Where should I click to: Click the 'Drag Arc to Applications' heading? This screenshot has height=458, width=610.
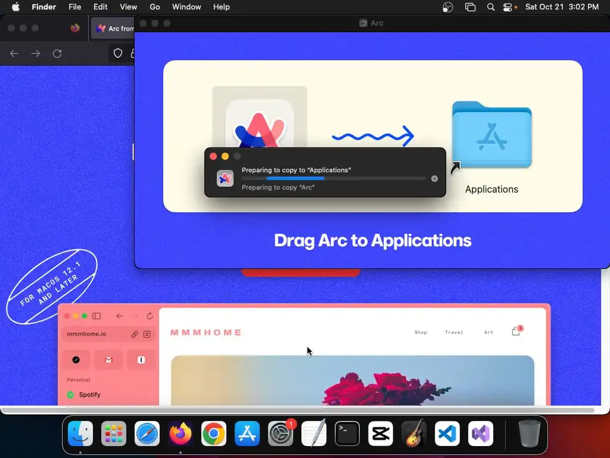pos(373,240)
